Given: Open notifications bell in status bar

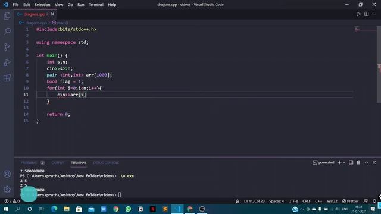Looking at the screenshot, I should [374, 201].
